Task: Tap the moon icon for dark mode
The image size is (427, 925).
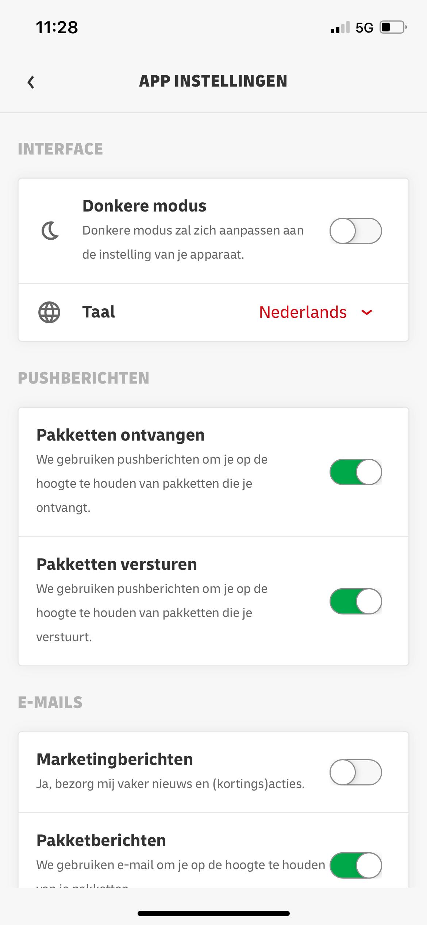Action: pos(50,231)
